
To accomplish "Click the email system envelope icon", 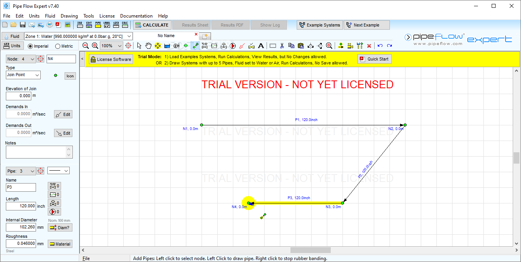I will pos(32,25).
